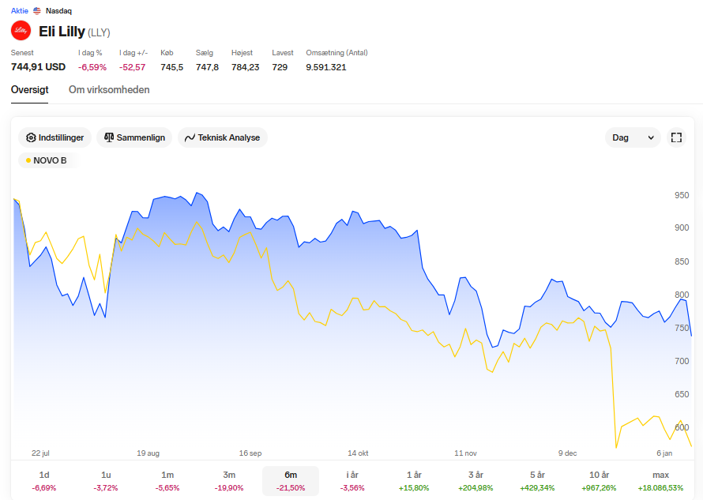The height and width of the screenshot is (500, 703).
Task: Click the 14 okt date label
Action: pos(358,453)
